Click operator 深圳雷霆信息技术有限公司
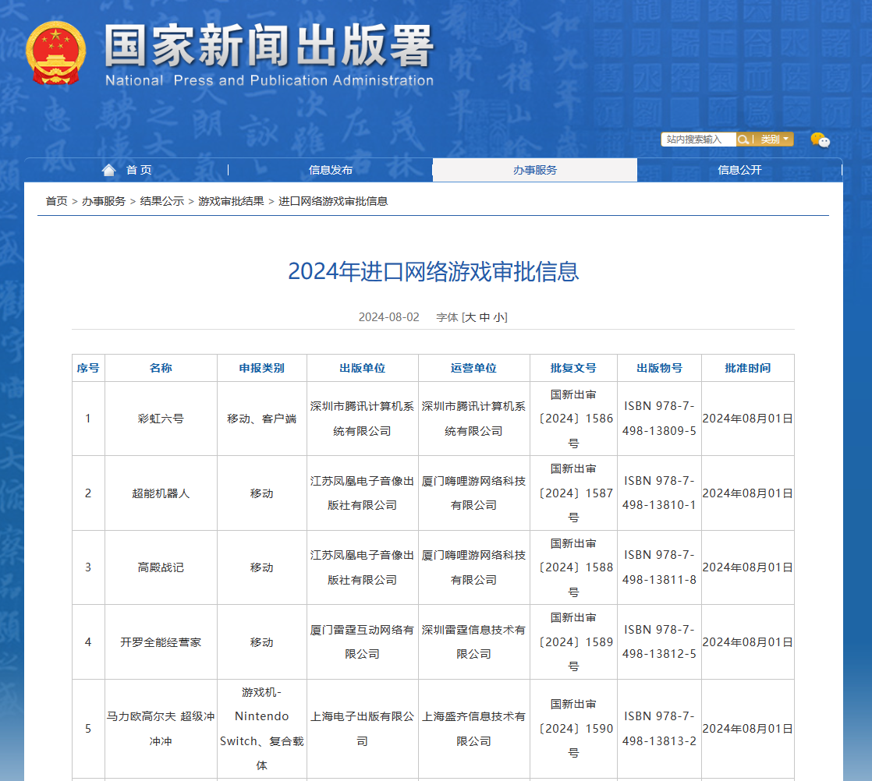Screen dimensions: 872x781 (x=473, y=642)
